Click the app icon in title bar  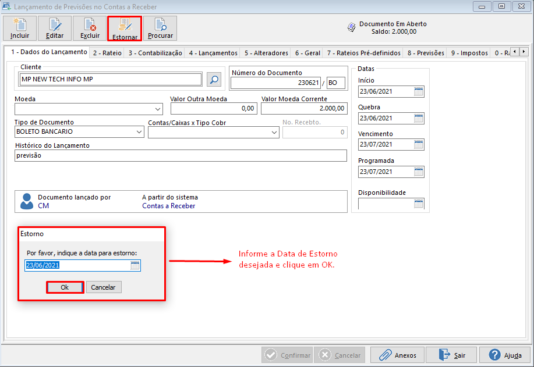[x=6, y=6]
